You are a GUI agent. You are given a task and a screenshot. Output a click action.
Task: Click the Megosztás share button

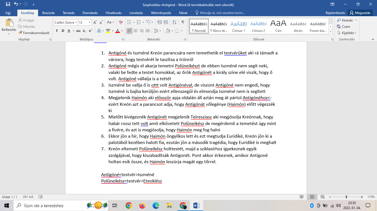tap(360, 13)
